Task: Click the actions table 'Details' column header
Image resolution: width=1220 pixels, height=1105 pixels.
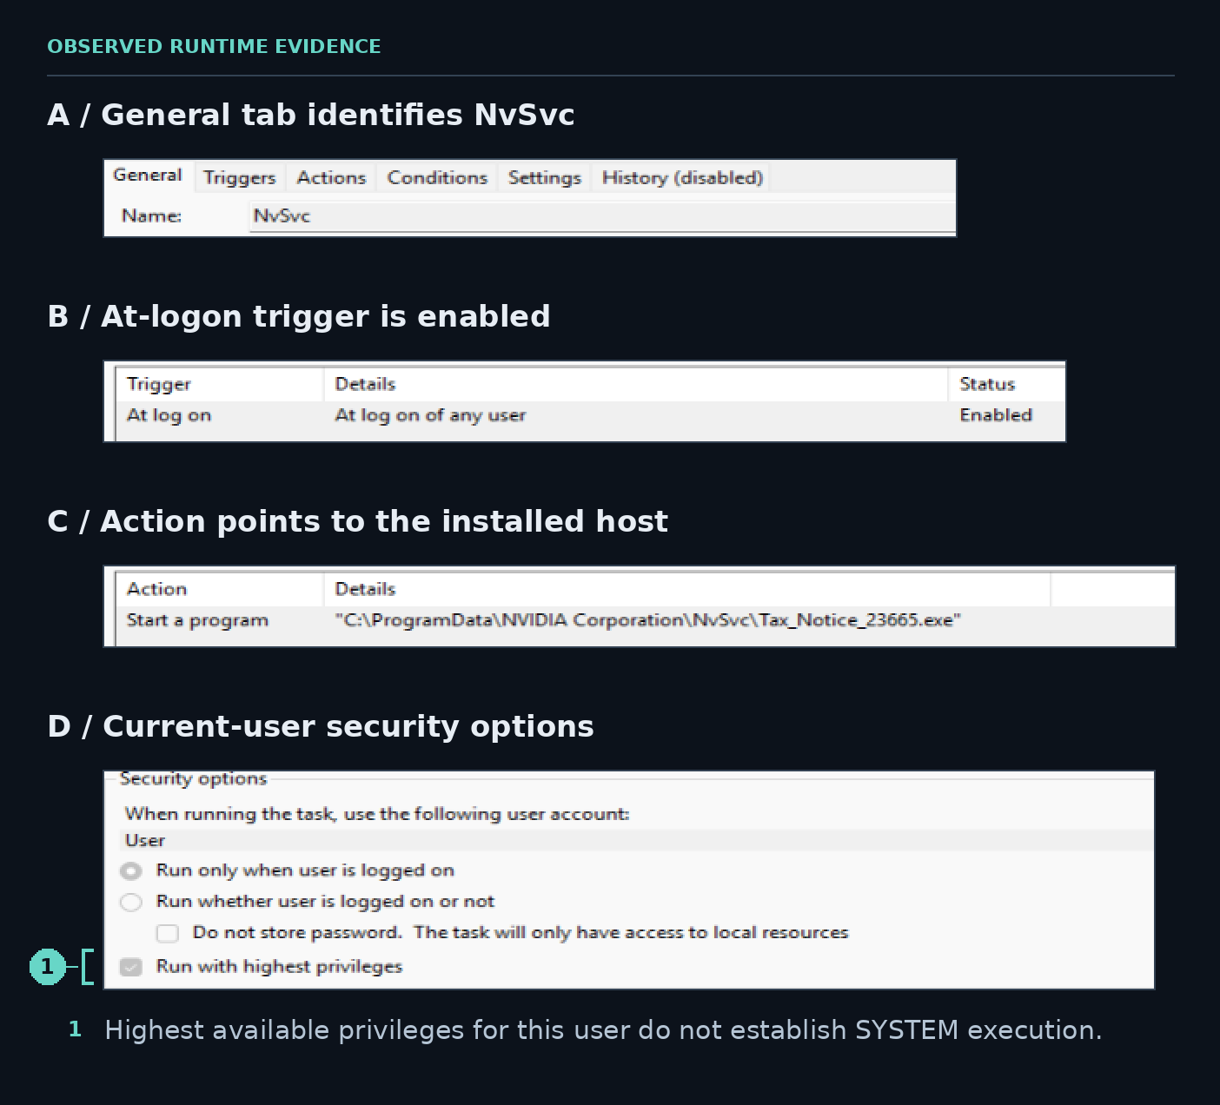Action: [x=687, y=589]
